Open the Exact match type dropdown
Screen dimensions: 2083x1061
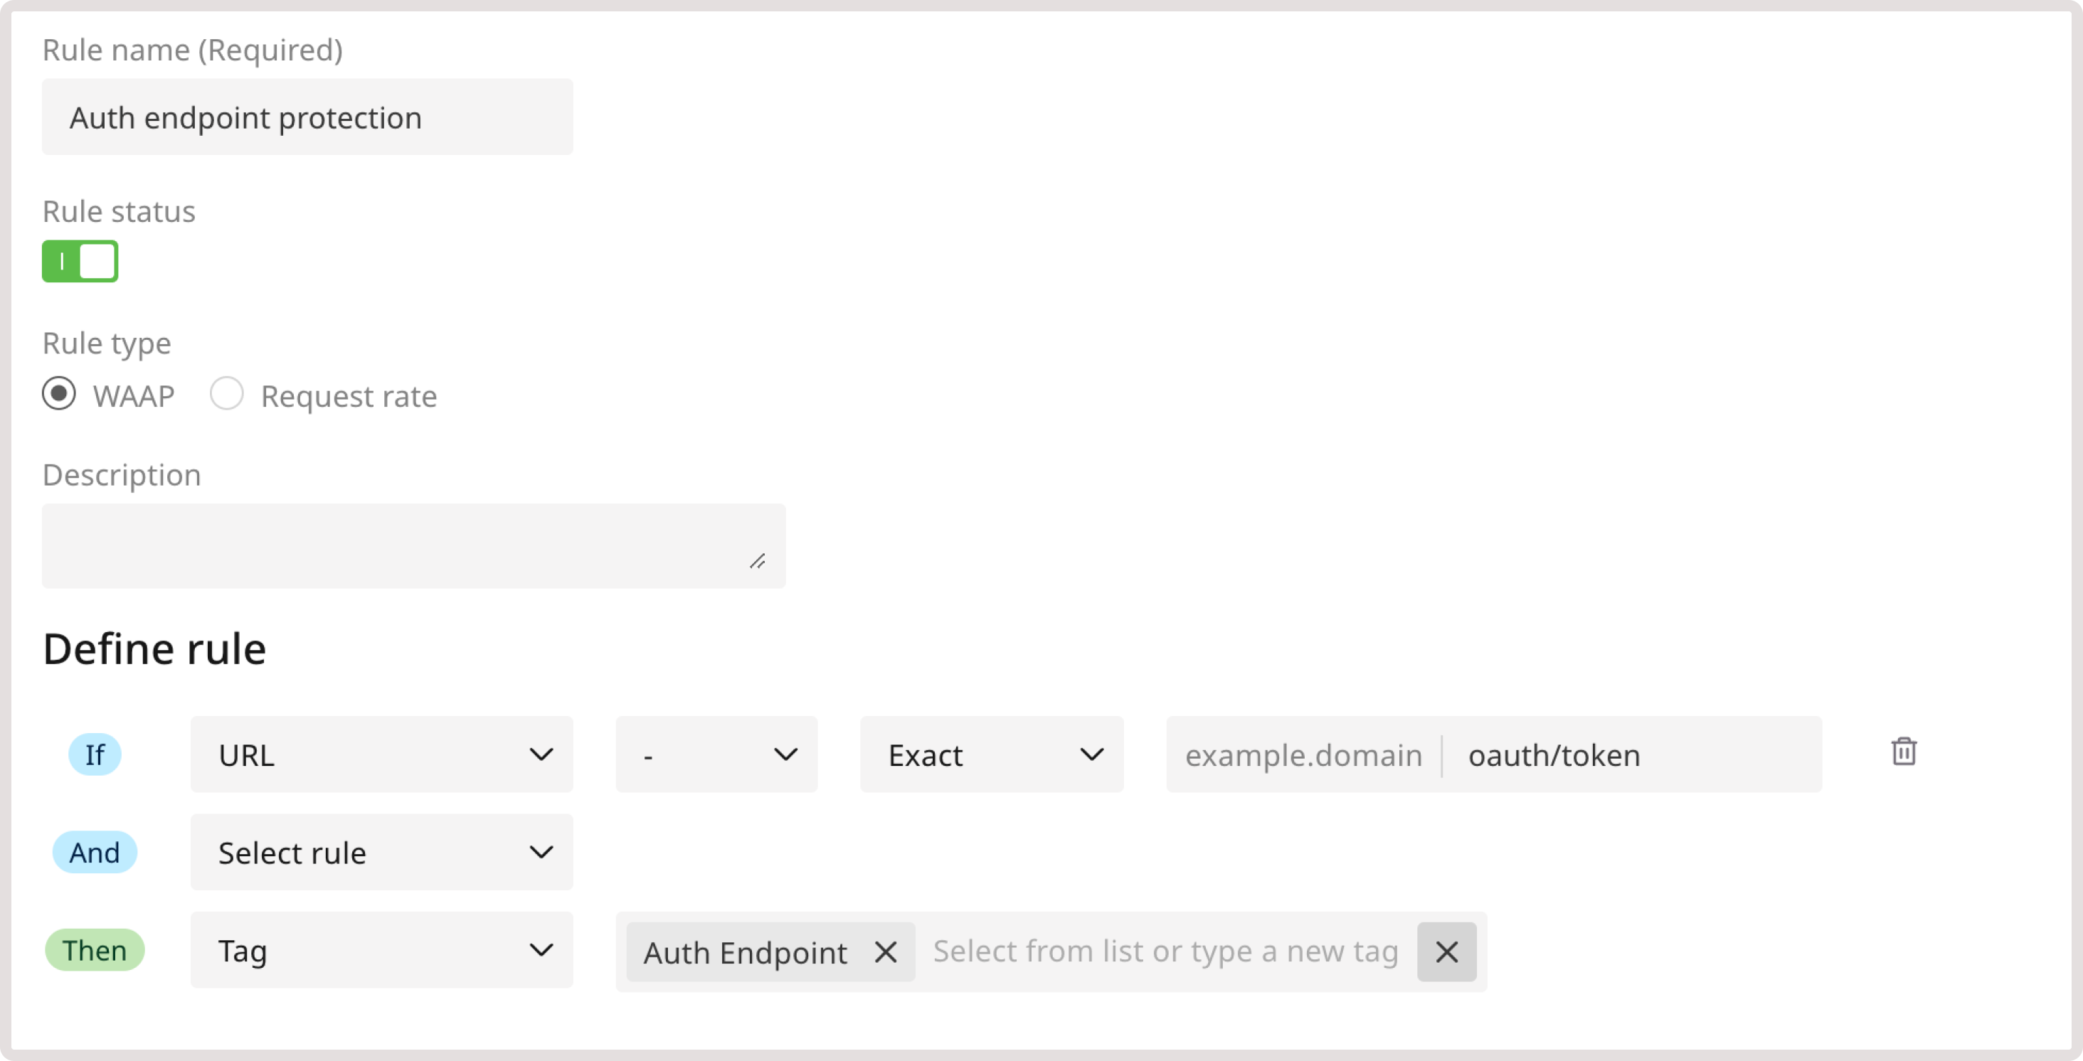(x=992, y=754)
